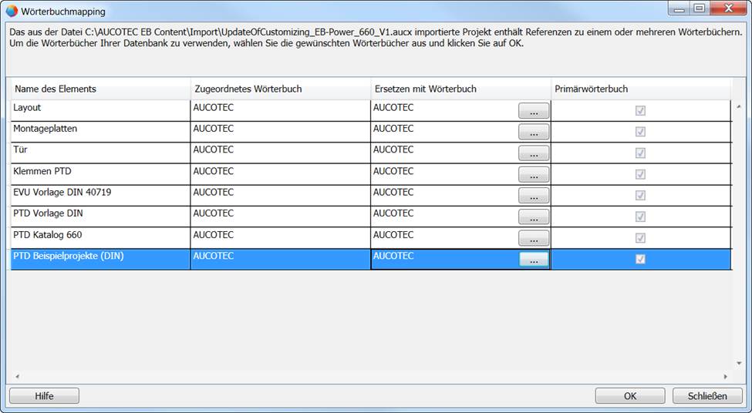Image resolution: width=752 pixels, height=413 pixels.
Task: Close the Wörterbuchmapping window with X
Action: tap(729, 8)
